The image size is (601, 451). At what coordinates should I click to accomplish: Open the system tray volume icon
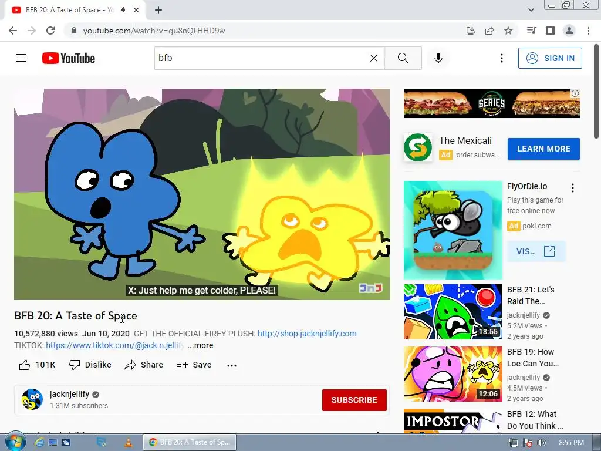[542, 443]
